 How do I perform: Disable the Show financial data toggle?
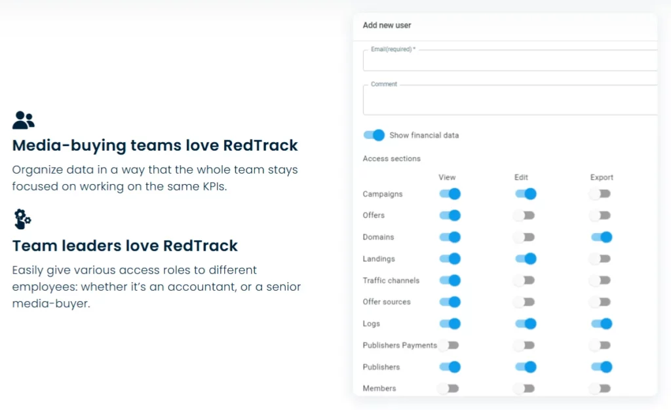(374, 135)
